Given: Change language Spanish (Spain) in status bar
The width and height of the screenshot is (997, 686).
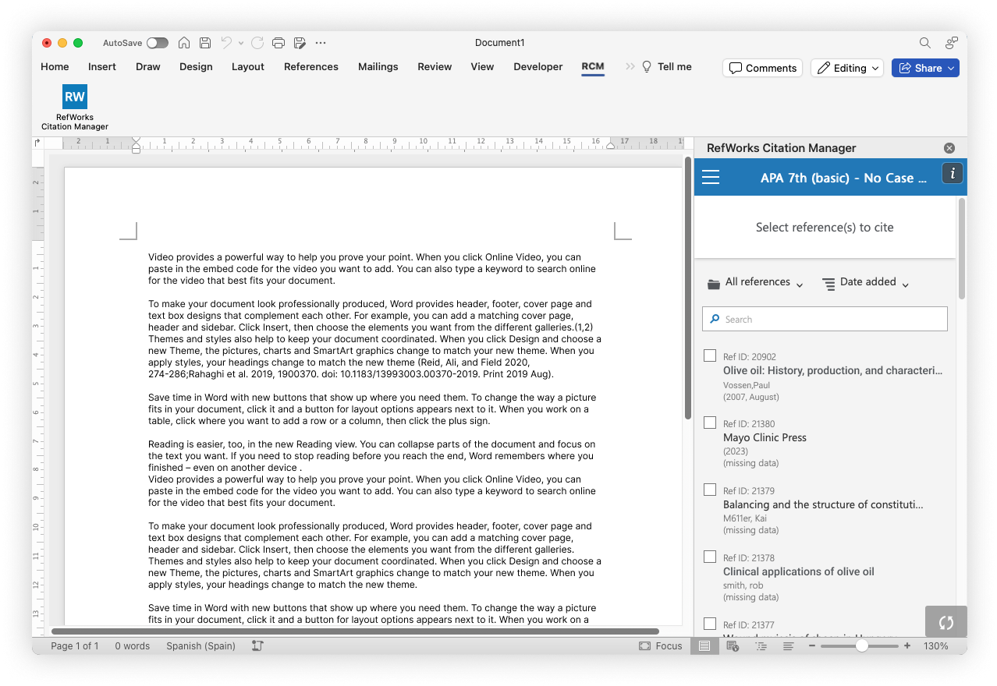Looking at the screenshot, I should 200,646.
